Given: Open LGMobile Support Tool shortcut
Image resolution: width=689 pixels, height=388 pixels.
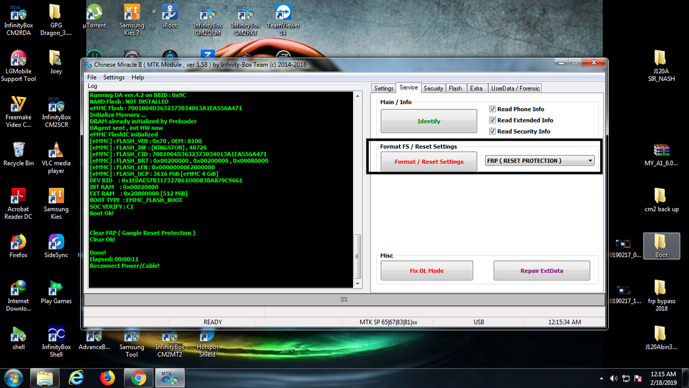Looking at the screenshot, I should (x=18, y=65).
